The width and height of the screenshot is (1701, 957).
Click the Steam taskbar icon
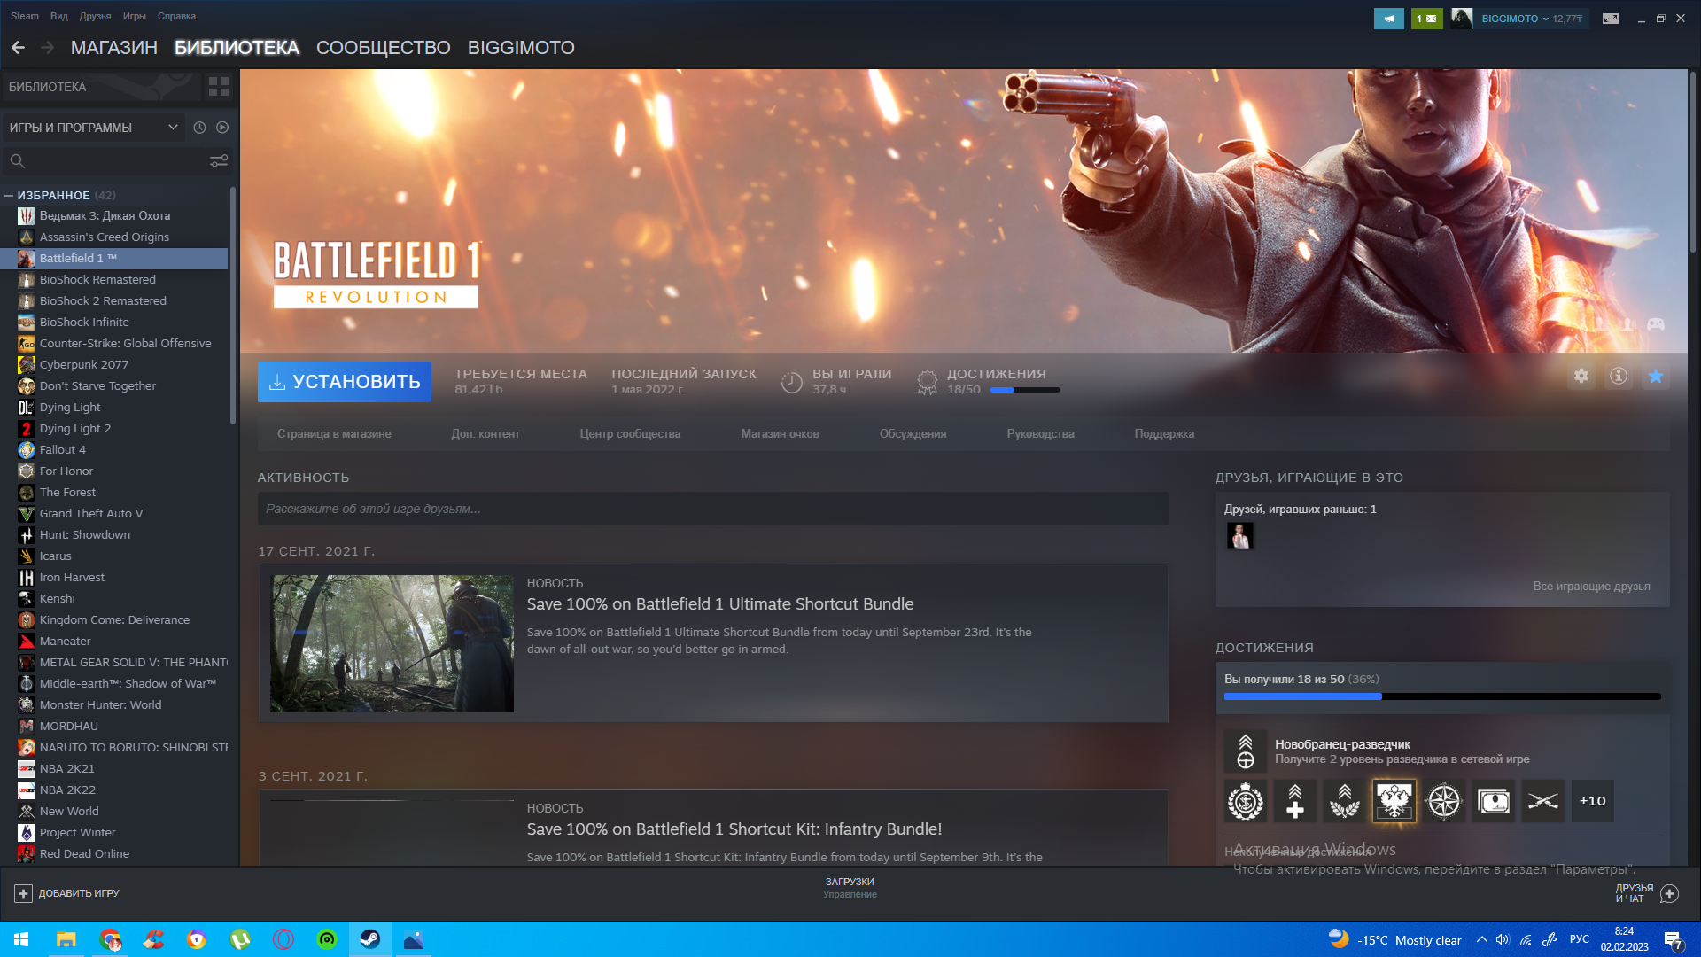pos(370,939)
